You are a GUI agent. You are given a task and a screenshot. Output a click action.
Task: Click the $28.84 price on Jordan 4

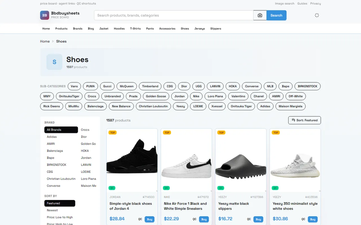pyautogui.click(x=117, y=219)
